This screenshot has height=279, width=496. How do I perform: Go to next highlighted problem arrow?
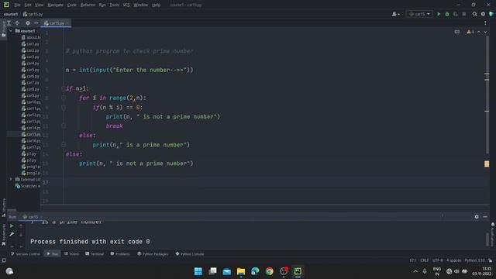485,32
